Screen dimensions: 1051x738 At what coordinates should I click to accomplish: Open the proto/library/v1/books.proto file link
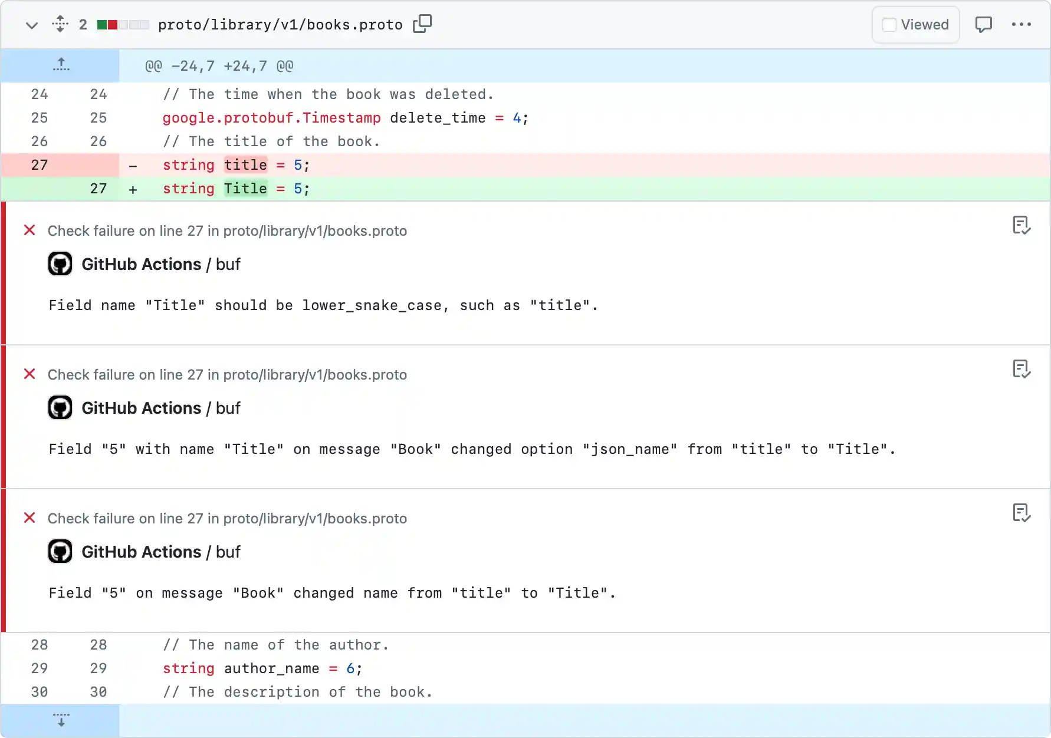pos(280,24)
